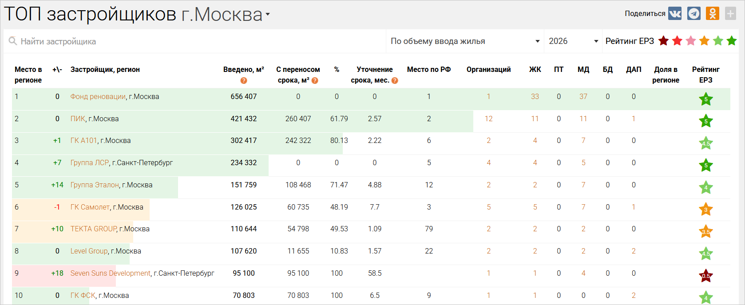Click rating star 0.5 for Seven Suns Development
Viewport: 745px width, 305px height.
tap(705, 276)
